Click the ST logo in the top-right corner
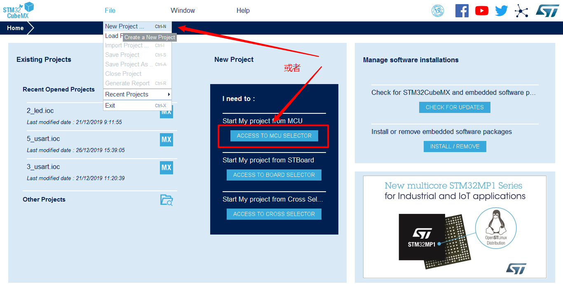The image size is (563, 291). point(547,11)
